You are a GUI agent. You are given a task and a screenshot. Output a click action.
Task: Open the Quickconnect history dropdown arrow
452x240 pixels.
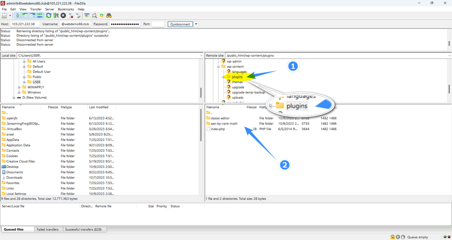point(196,24)
